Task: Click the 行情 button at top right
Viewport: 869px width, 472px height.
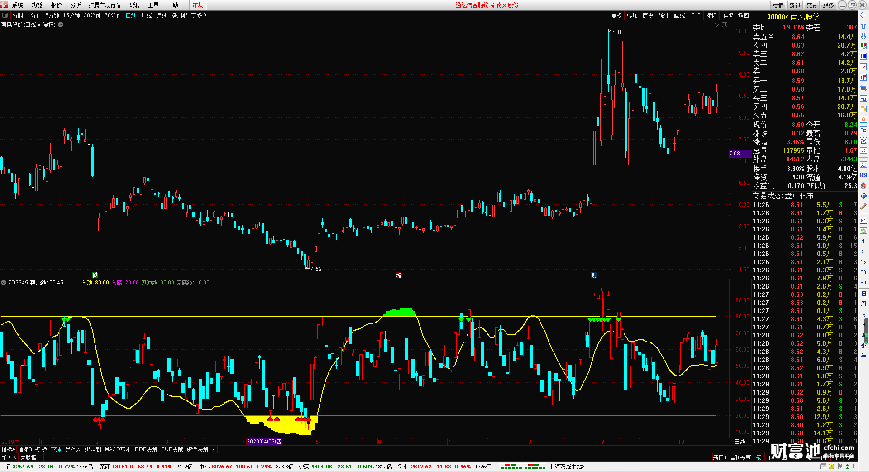Action: 778,5
